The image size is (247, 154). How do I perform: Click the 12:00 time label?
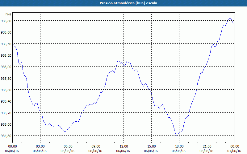pos(124,147)
